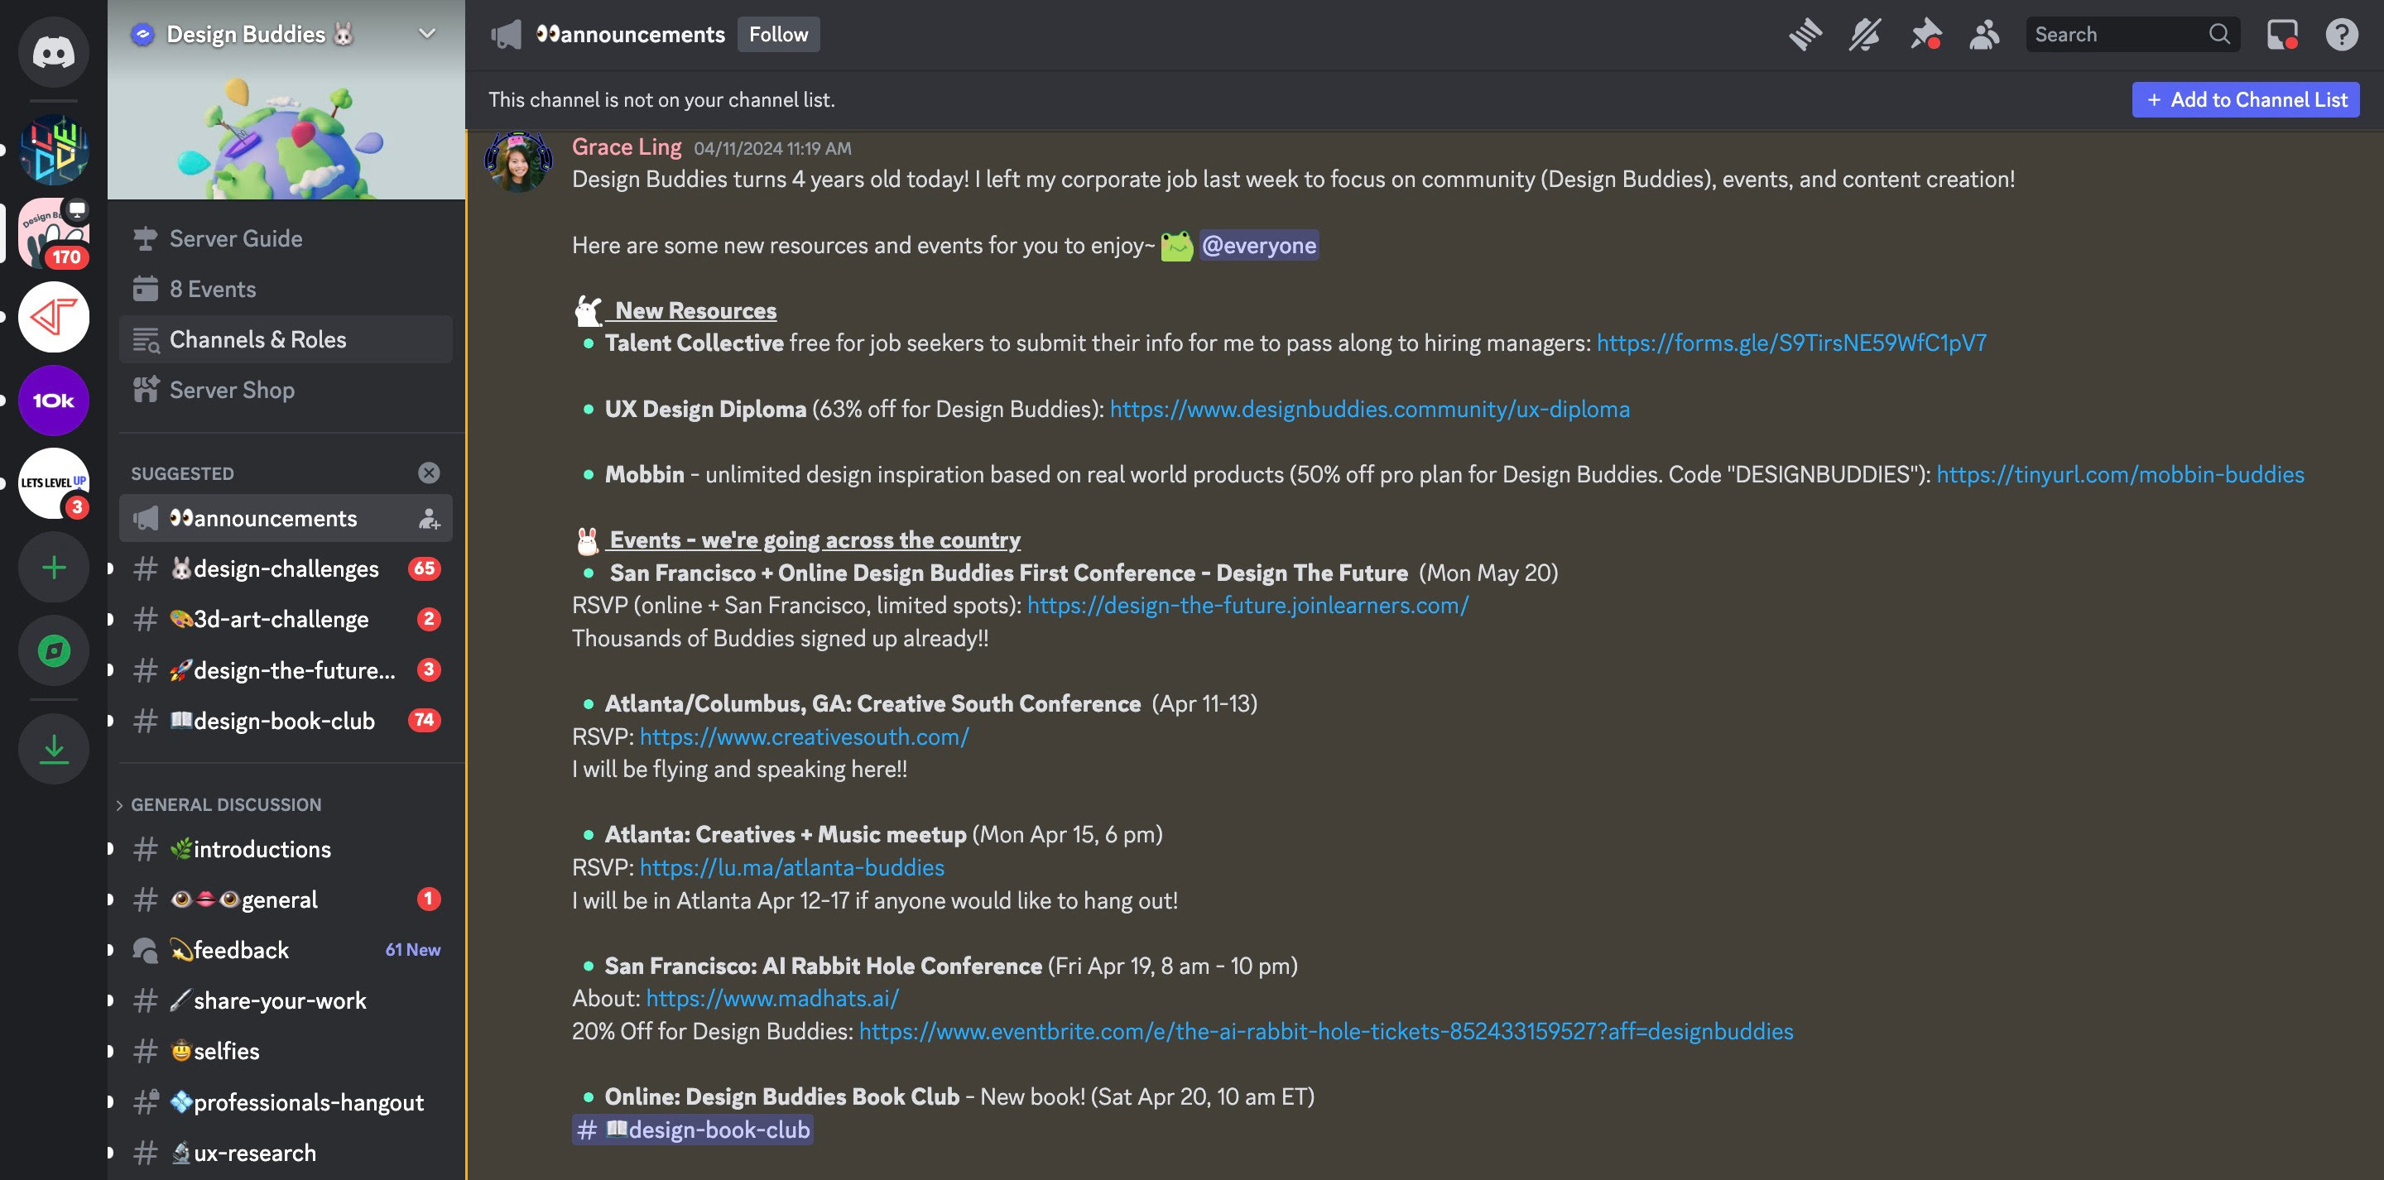The height and width of the screenshot is (1180, 2384).
Task: Open the lu.ma/atlanta-buddies link
Action: [x=792, y=867]
